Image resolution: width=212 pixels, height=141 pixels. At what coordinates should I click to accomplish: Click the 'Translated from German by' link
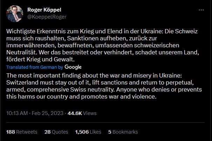35,67
